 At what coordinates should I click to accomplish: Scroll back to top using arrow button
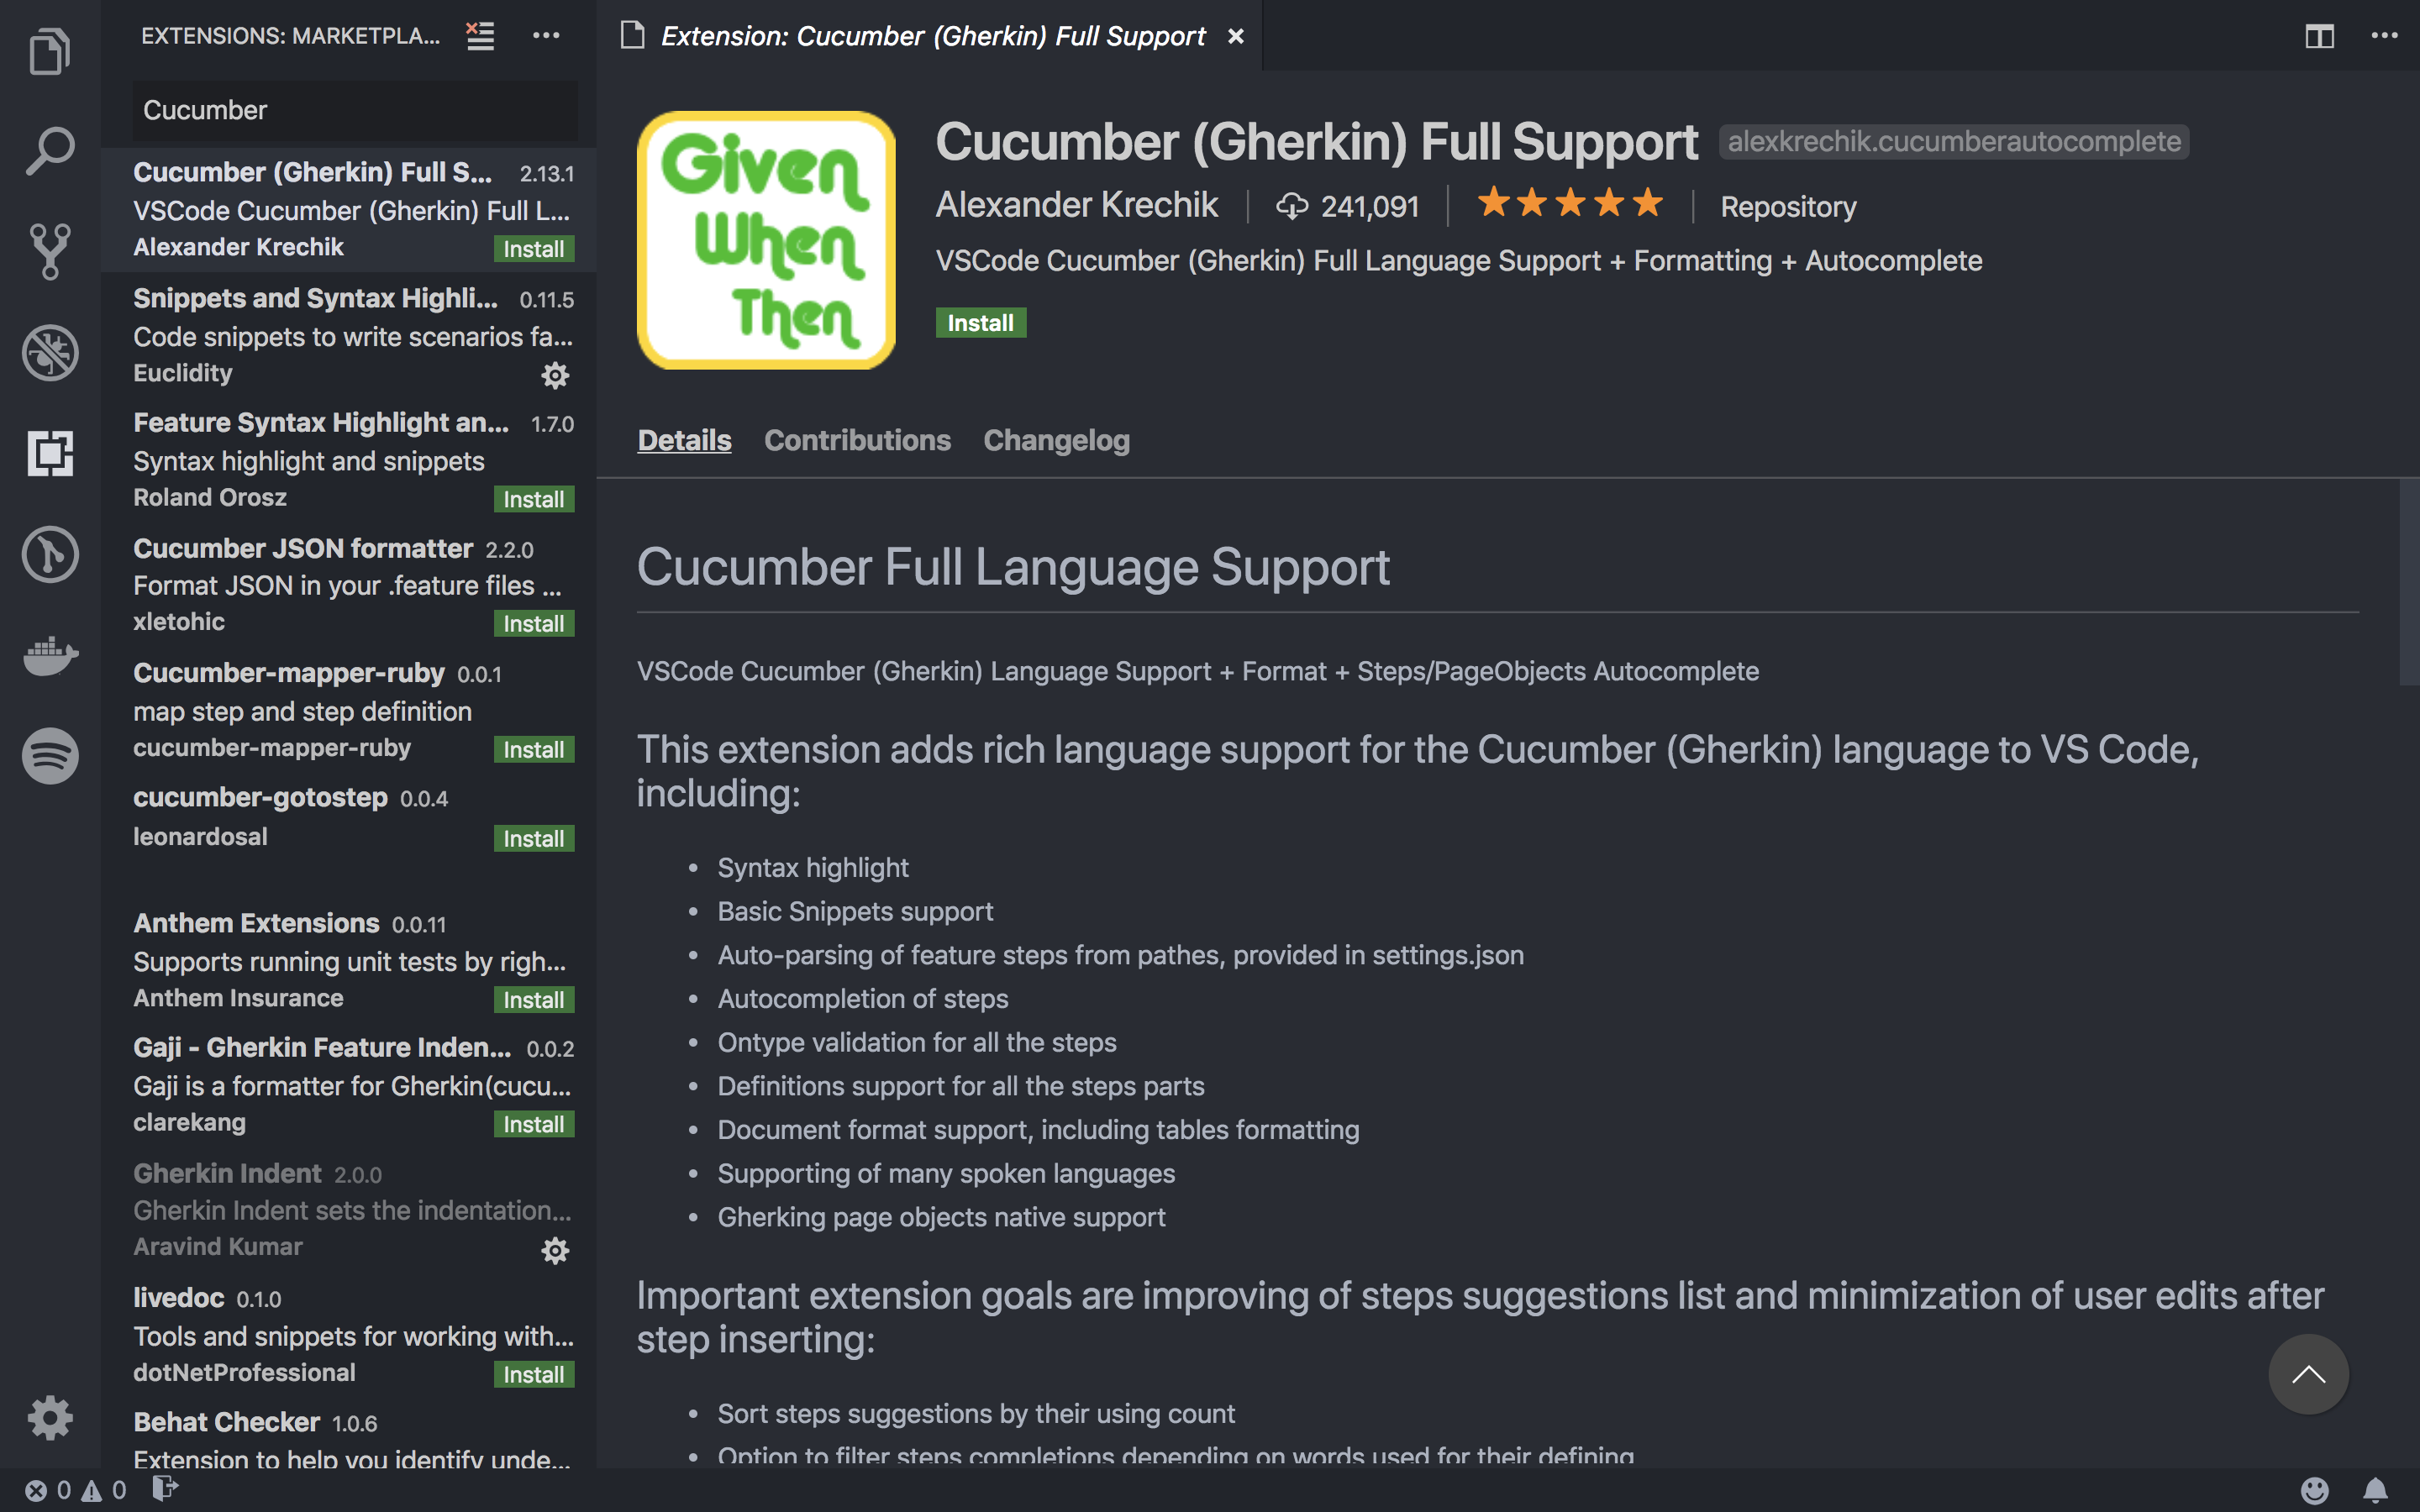point(2310,1374)
